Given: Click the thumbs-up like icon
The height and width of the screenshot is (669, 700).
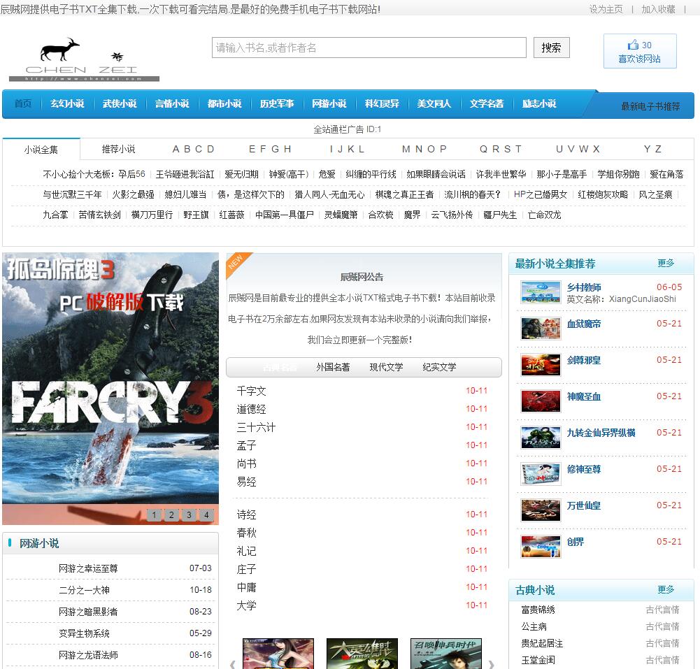Looking at the screenshot, I should coord(633,45).
